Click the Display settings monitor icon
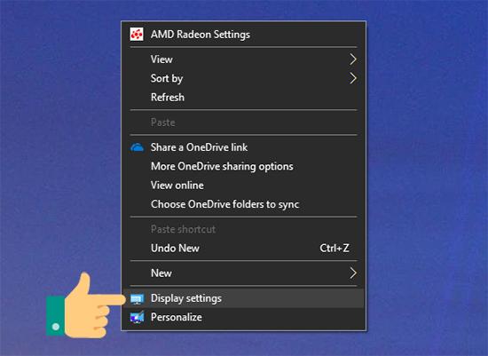The width and height of the screenshot is (488, 356). coord(137,299)
